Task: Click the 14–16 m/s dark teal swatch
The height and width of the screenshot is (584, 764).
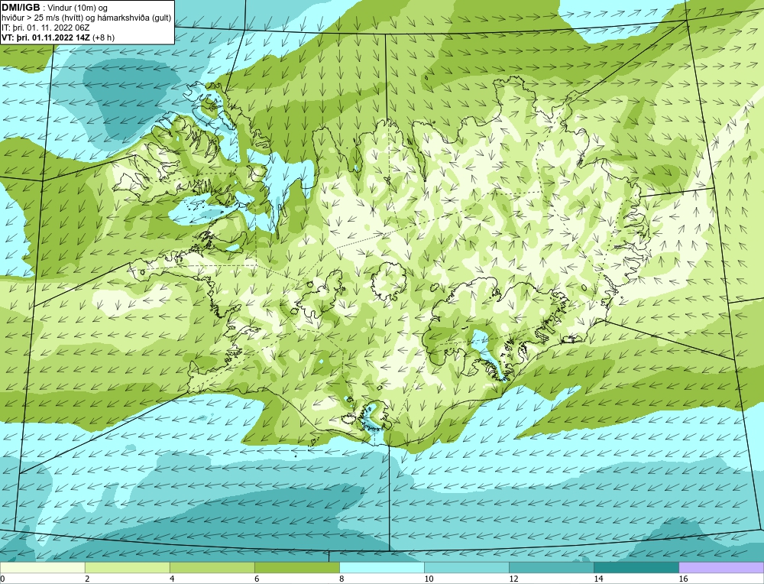Action: coord(636,567)
